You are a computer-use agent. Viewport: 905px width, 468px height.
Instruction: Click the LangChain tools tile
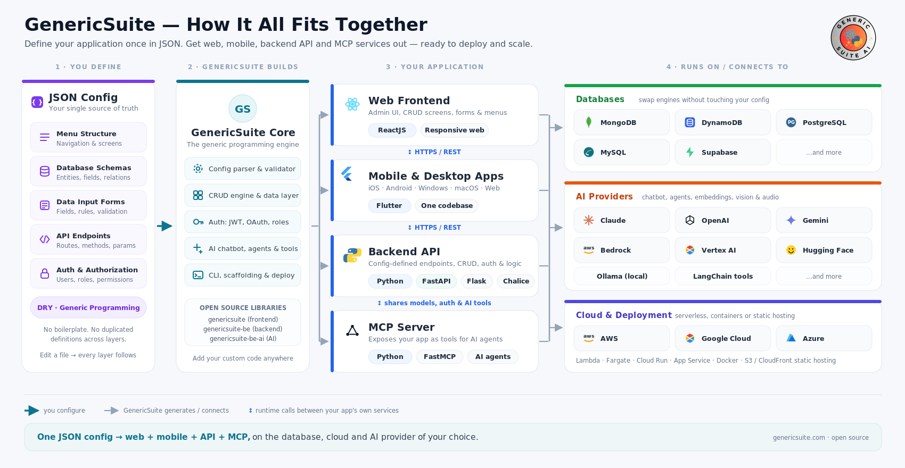click(723, 277)
